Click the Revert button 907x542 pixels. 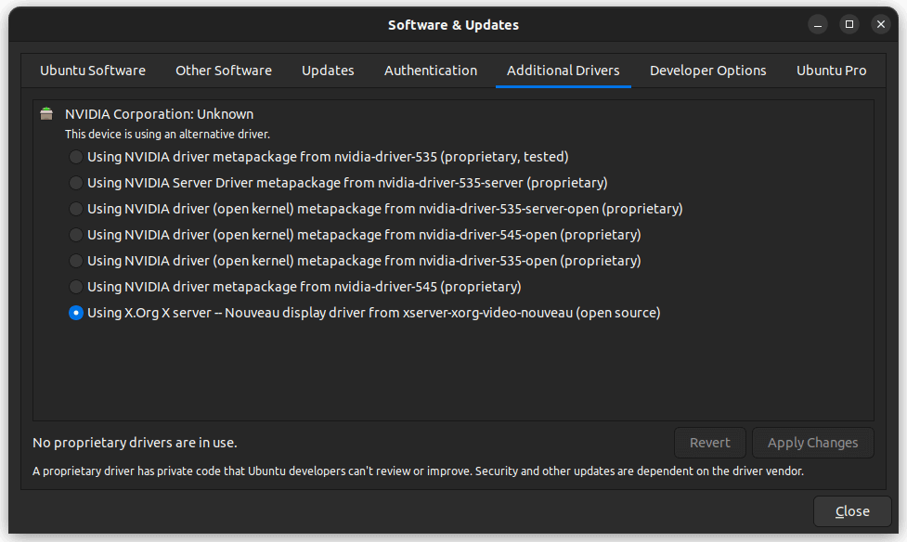(709, 443)
